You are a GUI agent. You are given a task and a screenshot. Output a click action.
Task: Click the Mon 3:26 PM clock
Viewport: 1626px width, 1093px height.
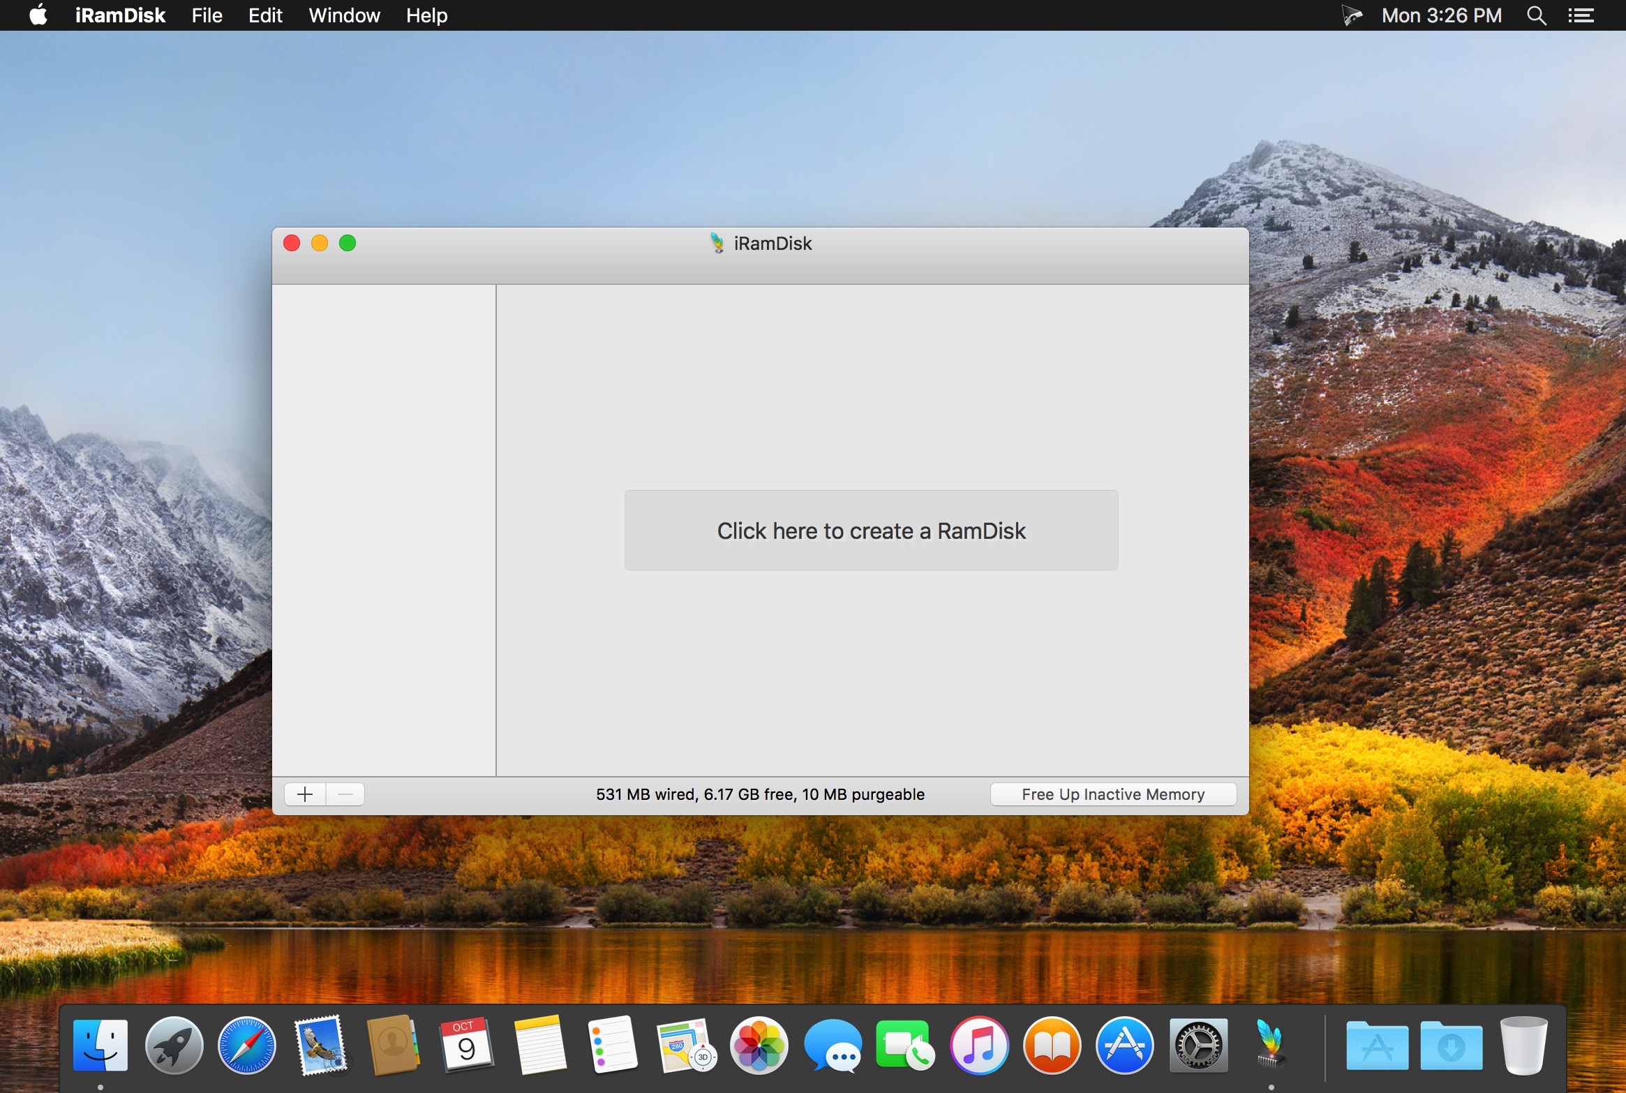pyautogui.click(x=1442, y=15)
